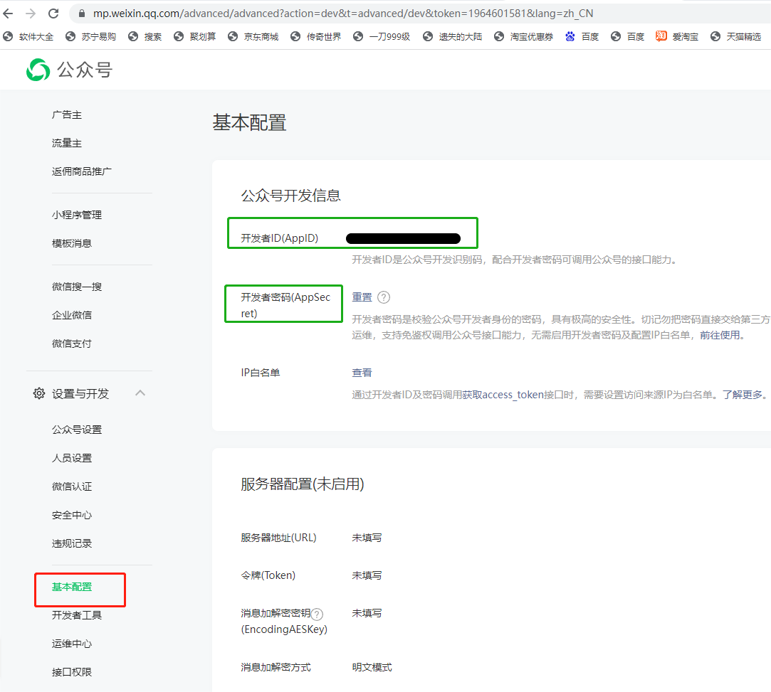Open 广告主 in the sidebar
This screenshot has width=771, height=692.
(x=67, y=115)
